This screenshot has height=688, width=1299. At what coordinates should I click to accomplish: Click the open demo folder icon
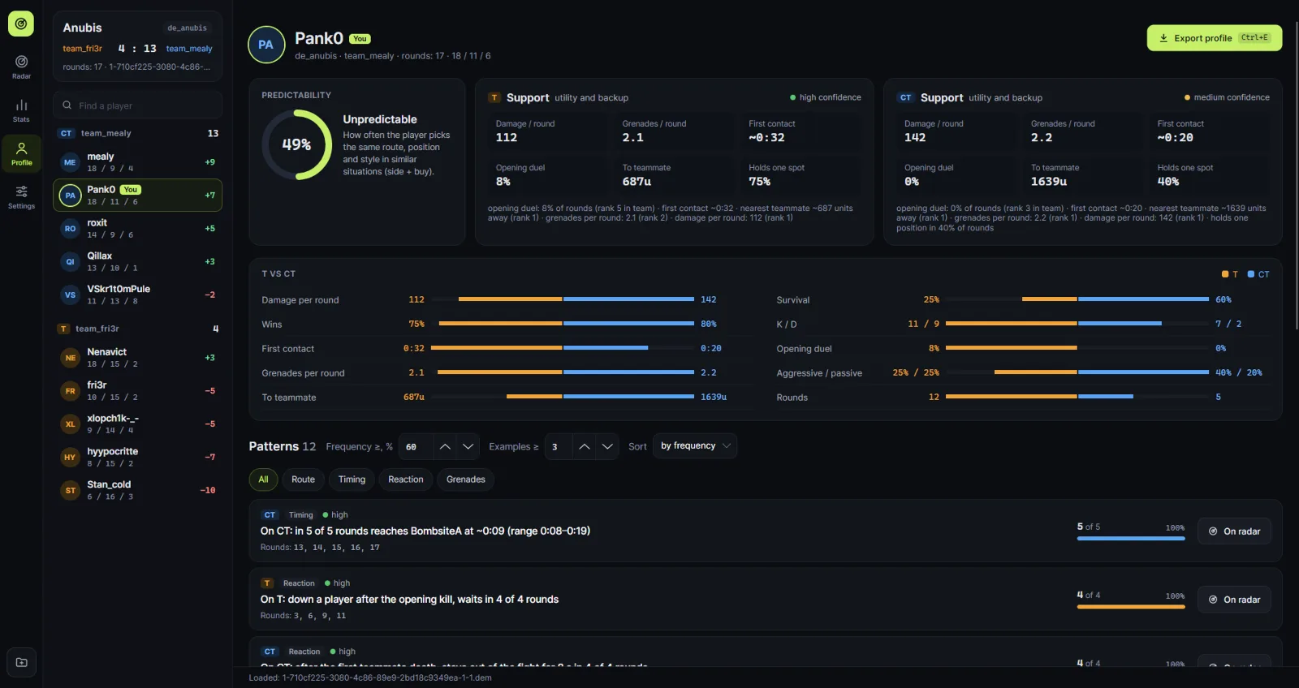click(21, 662)
